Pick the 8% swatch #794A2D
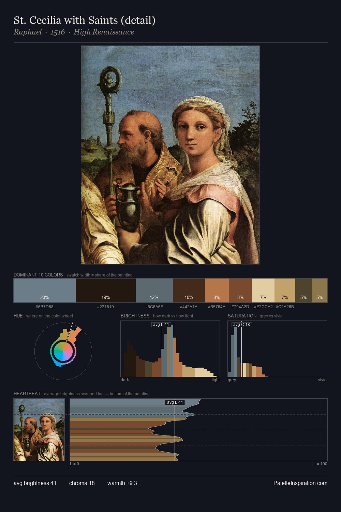The image size is (341, 512). click(x=240, y=290)
